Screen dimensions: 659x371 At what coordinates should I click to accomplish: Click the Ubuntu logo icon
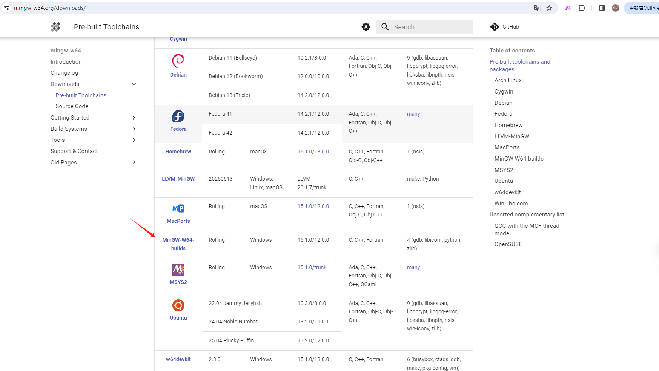(x=178, y=305)
